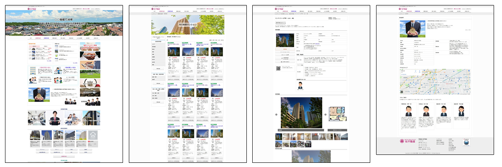The image size is (502, 167).
Task: Open the floor plan image
Action: point(337,114)
